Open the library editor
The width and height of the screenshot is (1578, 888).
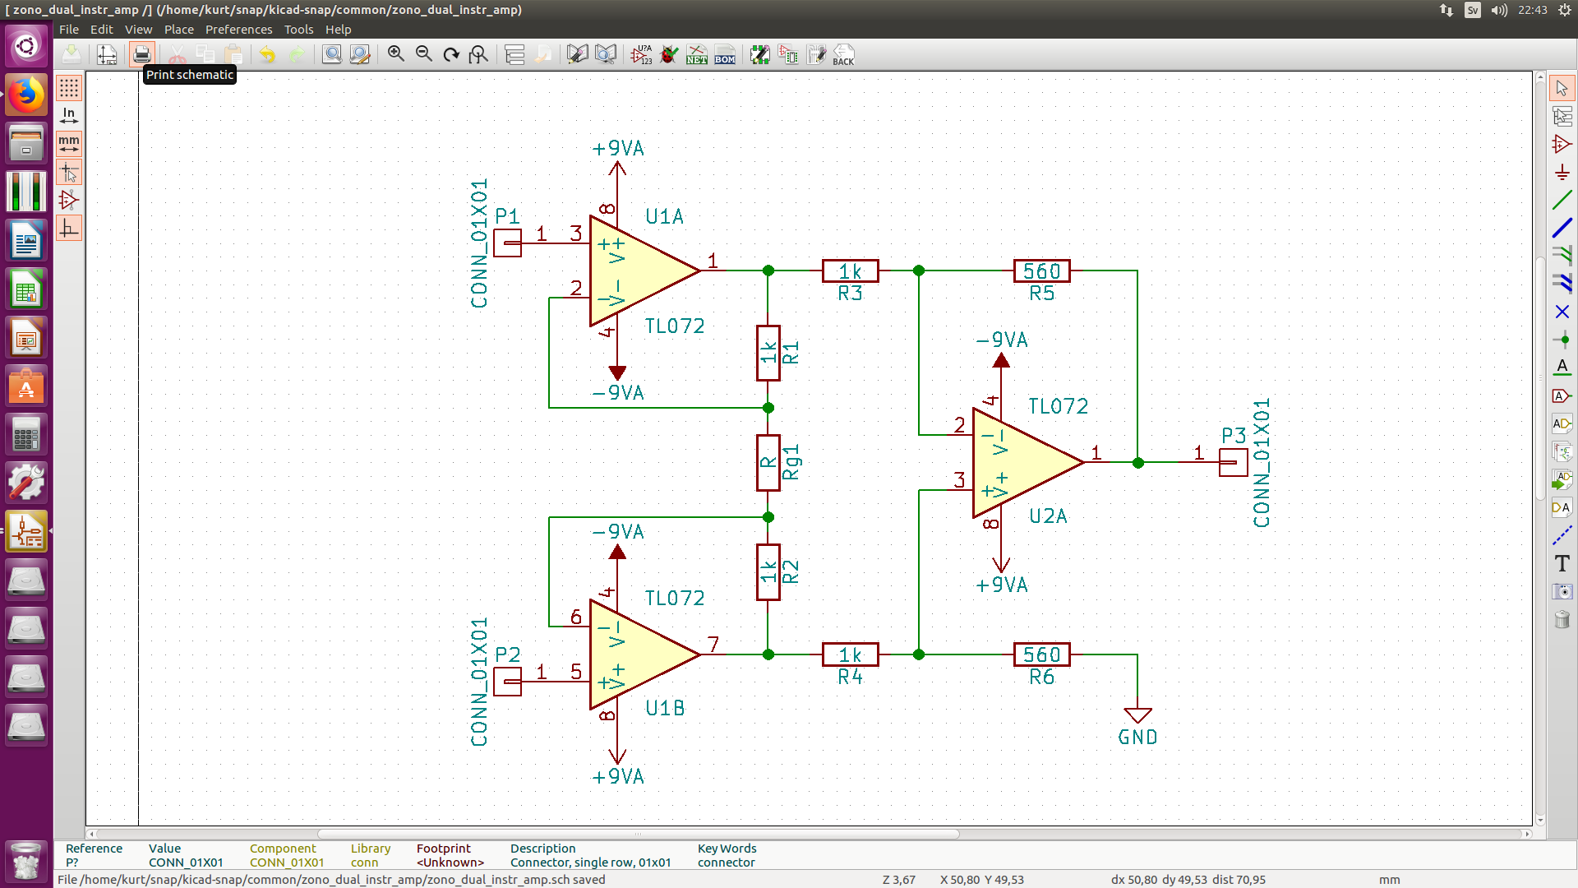(578, 54)
